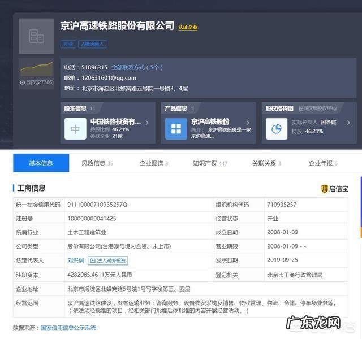362x339 pixels.
Task: Click 挖掘深层股权结构 text
Action: tap(317, 108)
